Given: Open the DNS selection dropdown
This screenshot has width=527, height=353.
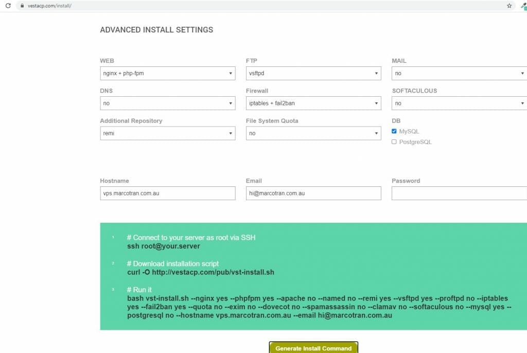Looking at the screenshot, I should (x=167, y=103).
